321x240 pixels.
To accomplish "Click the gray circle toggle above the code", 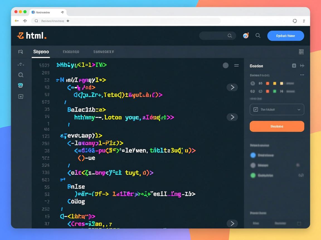I will pos(226,66).
